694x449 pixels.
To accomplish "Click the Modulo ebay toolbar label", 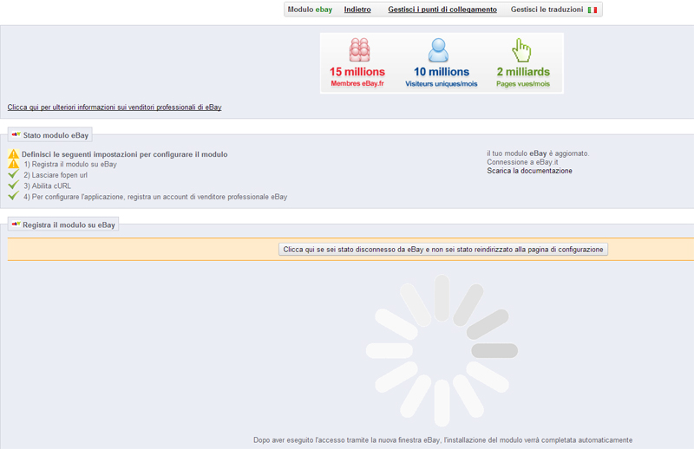I will 310,10.
